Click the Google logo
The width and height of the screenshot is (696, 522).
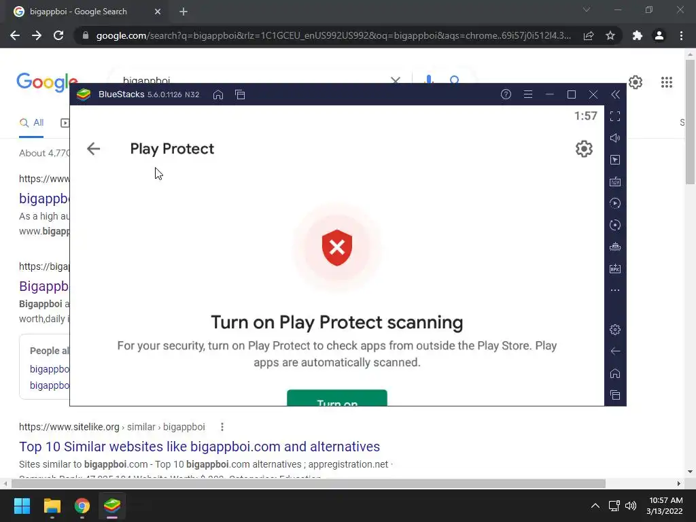47,82
